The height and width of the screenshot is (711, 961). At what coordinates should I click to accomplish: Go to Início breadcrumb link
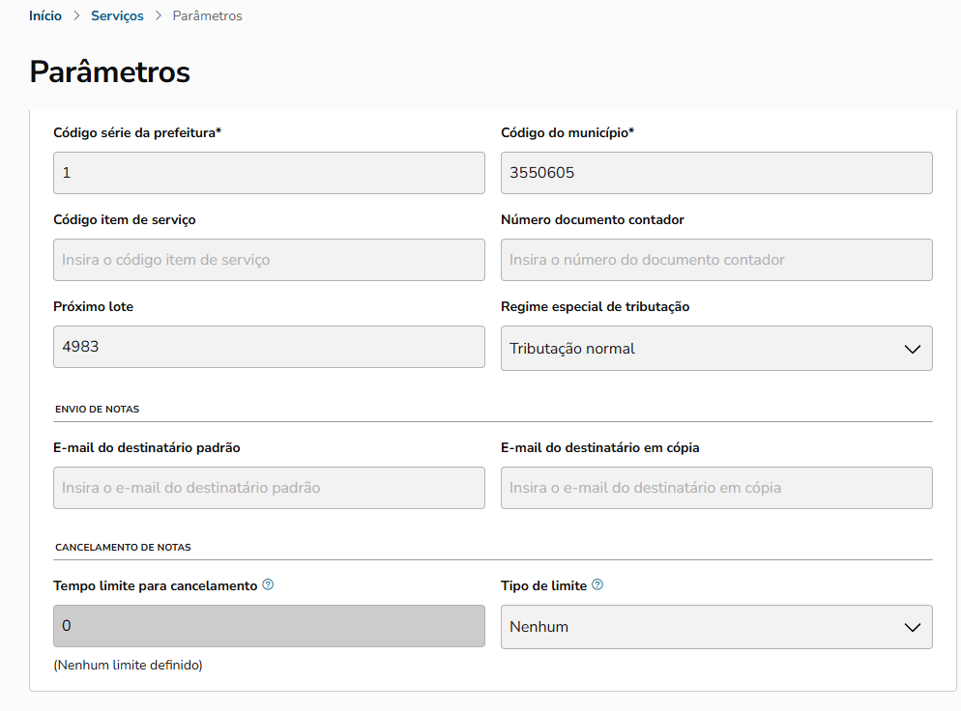click(45, 15)
